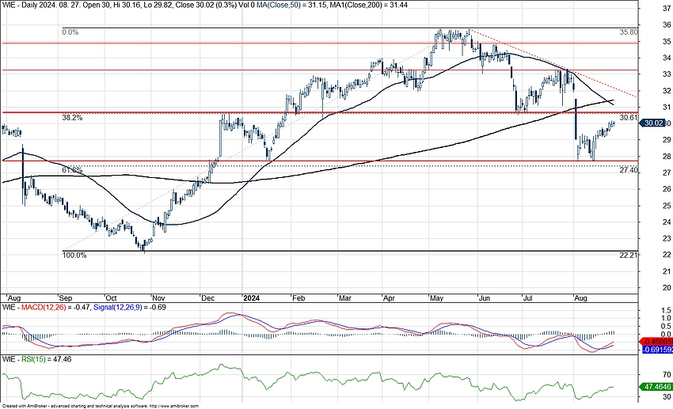Click the 22.21 Fibonacci price label
Image resolution: width=673 pixels, height=409 pixels.
(628, 256)
